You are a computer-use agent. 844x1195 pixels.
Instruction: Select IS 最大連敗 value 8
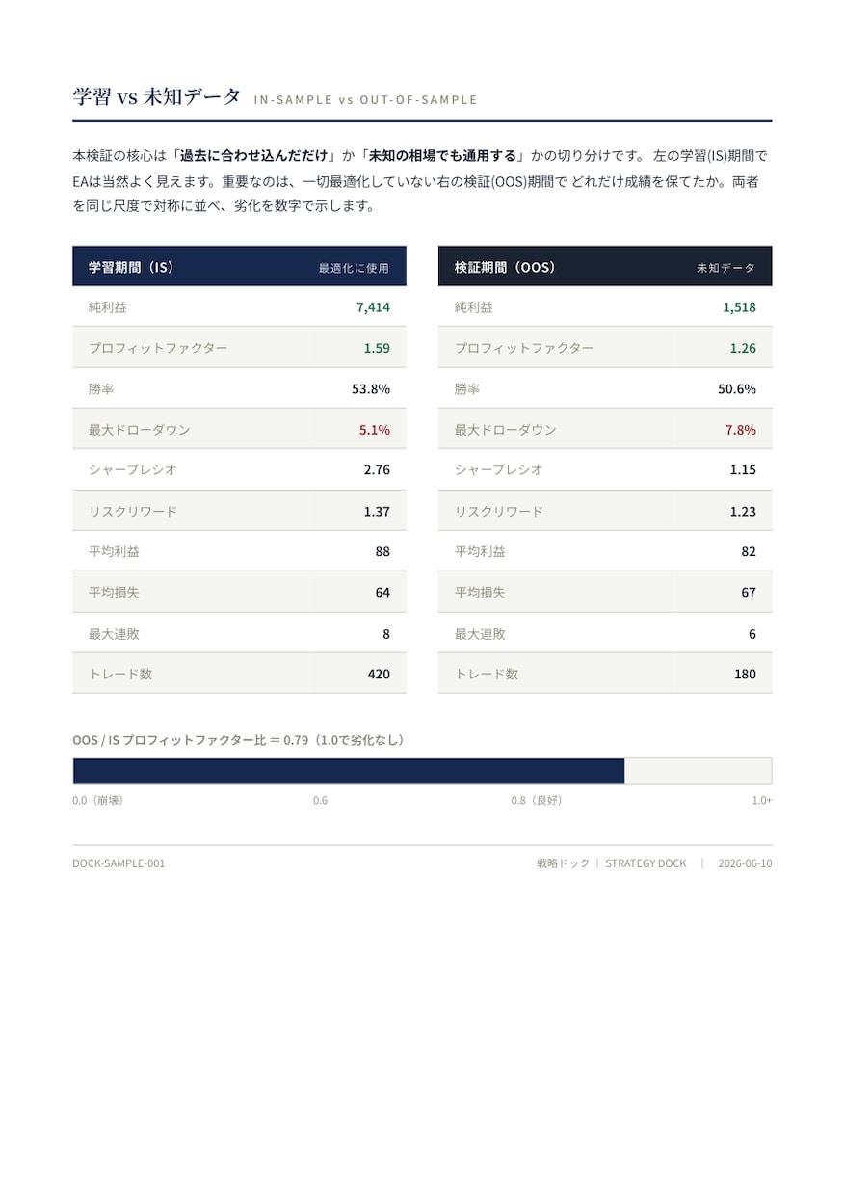386,634
